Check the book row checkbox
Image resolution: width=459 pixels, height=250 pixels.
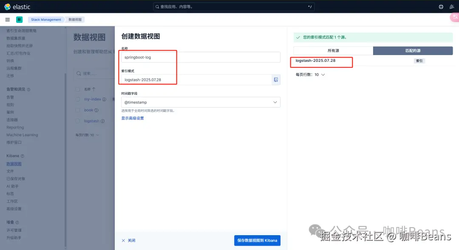click(x=78, y=110)
